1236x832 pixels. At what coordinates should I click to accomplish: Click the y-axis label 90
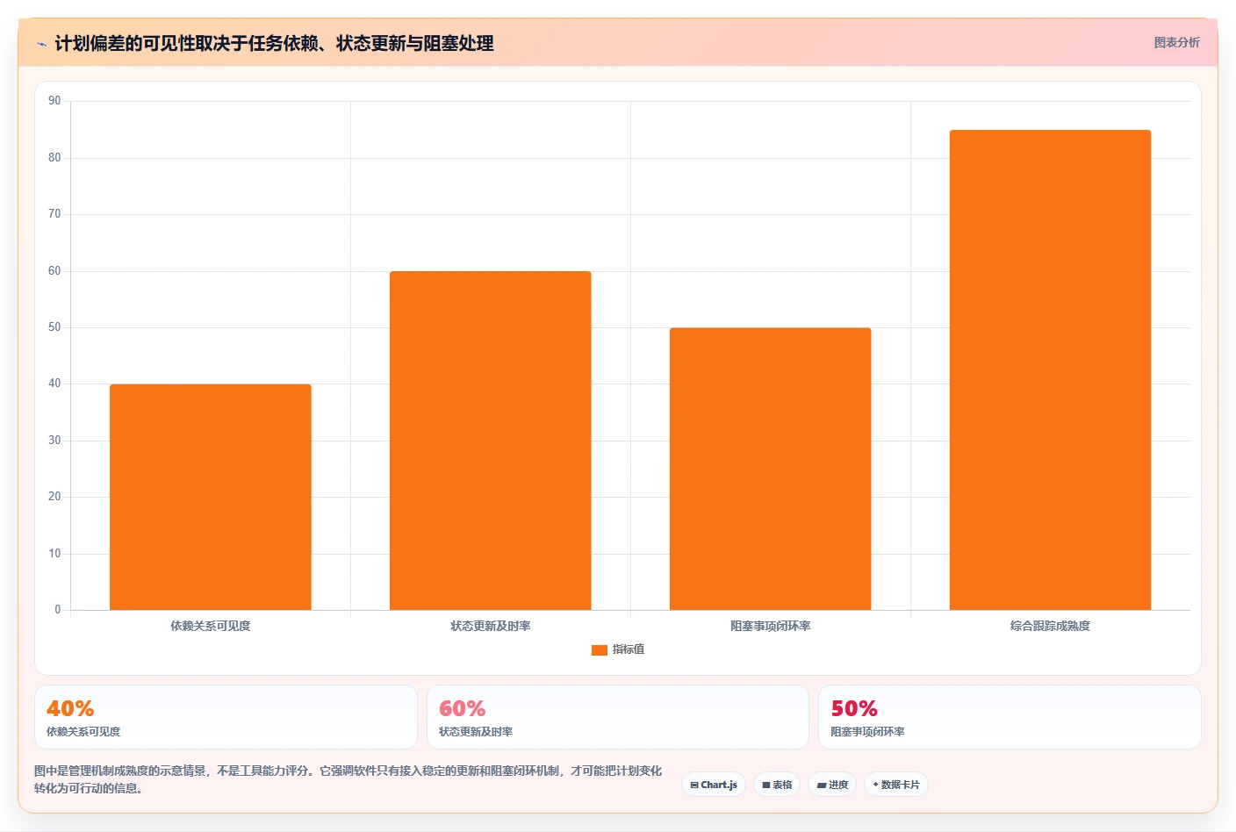coord(54,101)
